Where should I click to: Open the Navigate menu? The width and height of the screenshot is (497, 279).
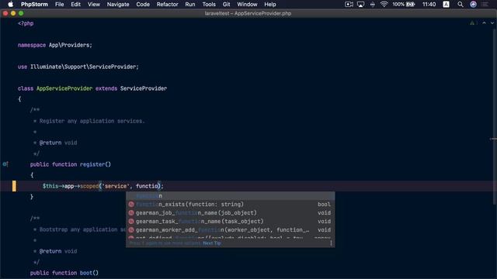(x=118, y=5)
